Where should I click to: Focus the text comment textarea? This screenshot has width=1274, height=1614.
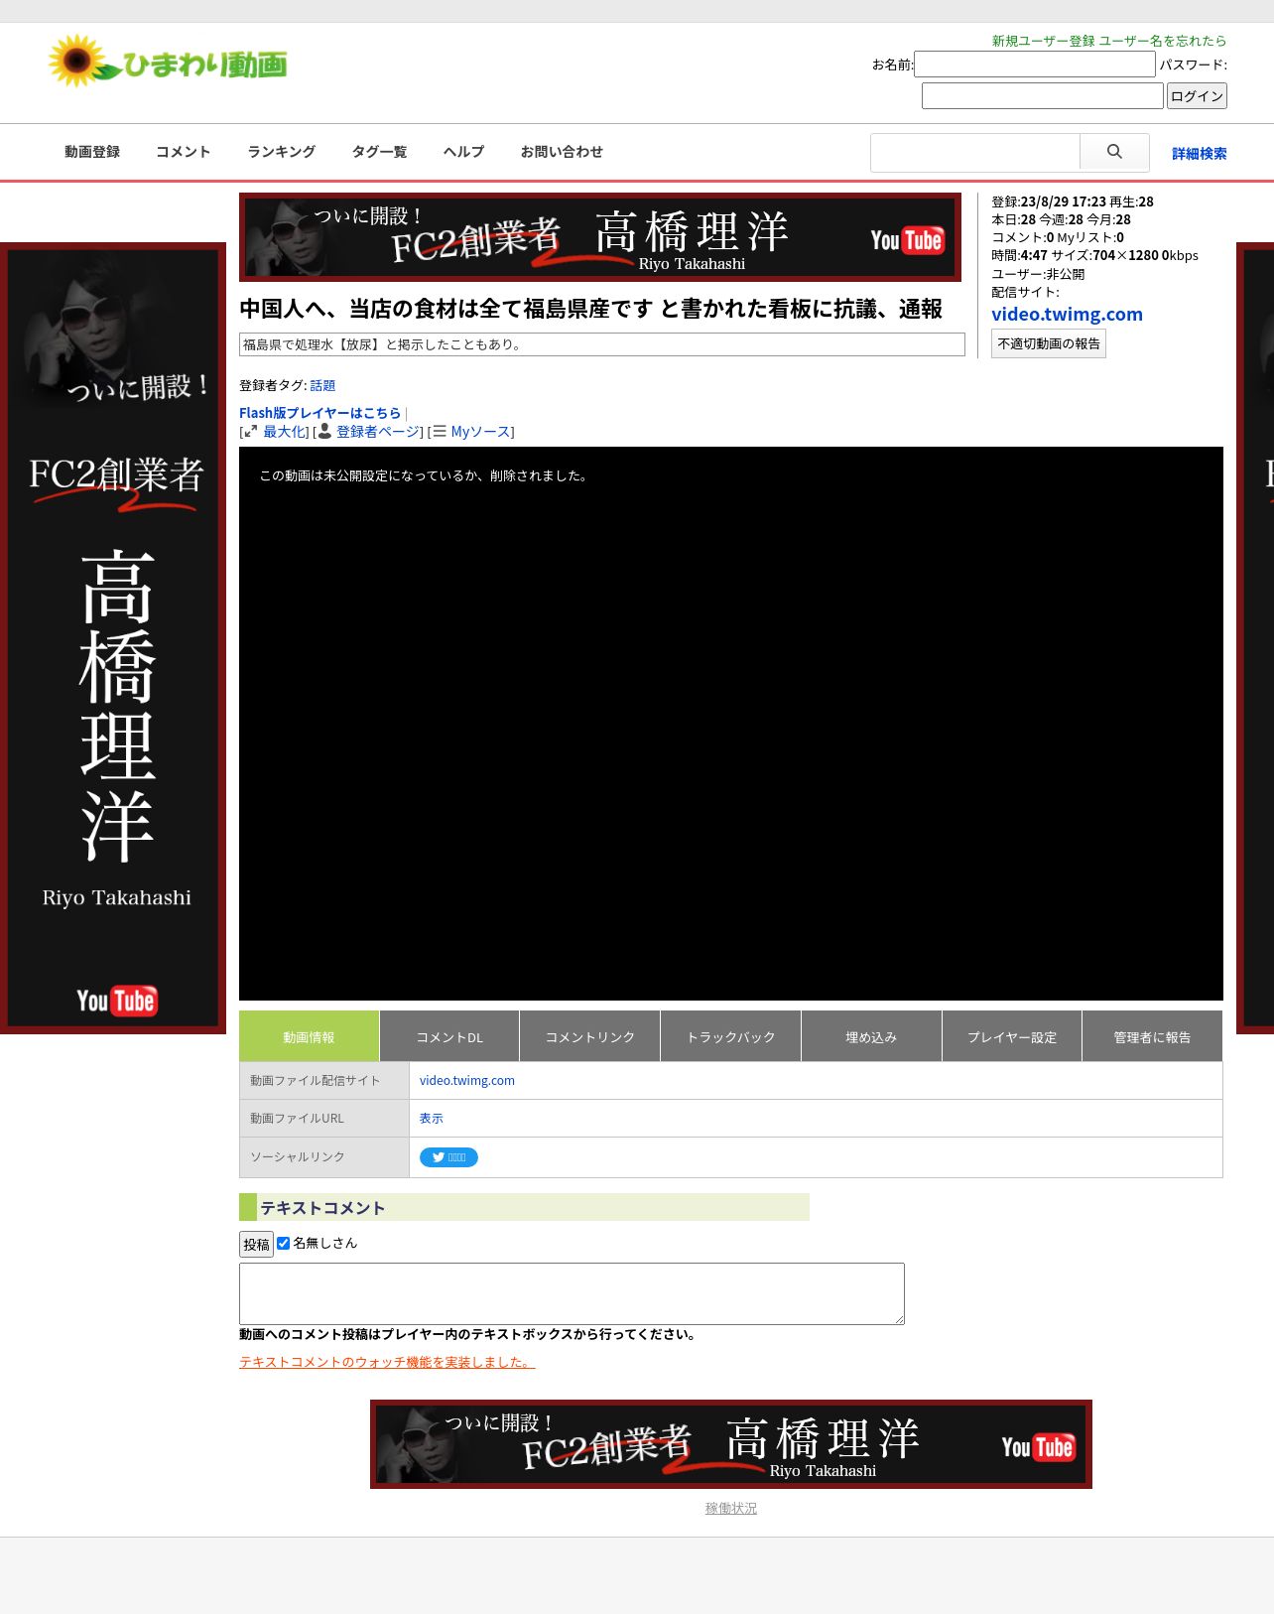pyautogui.click(x=572, y=1293)
